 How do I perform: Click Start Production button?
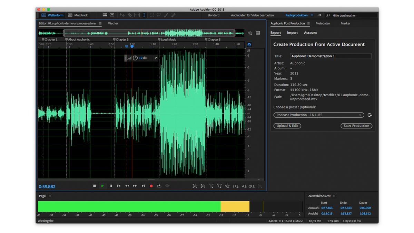356,126
